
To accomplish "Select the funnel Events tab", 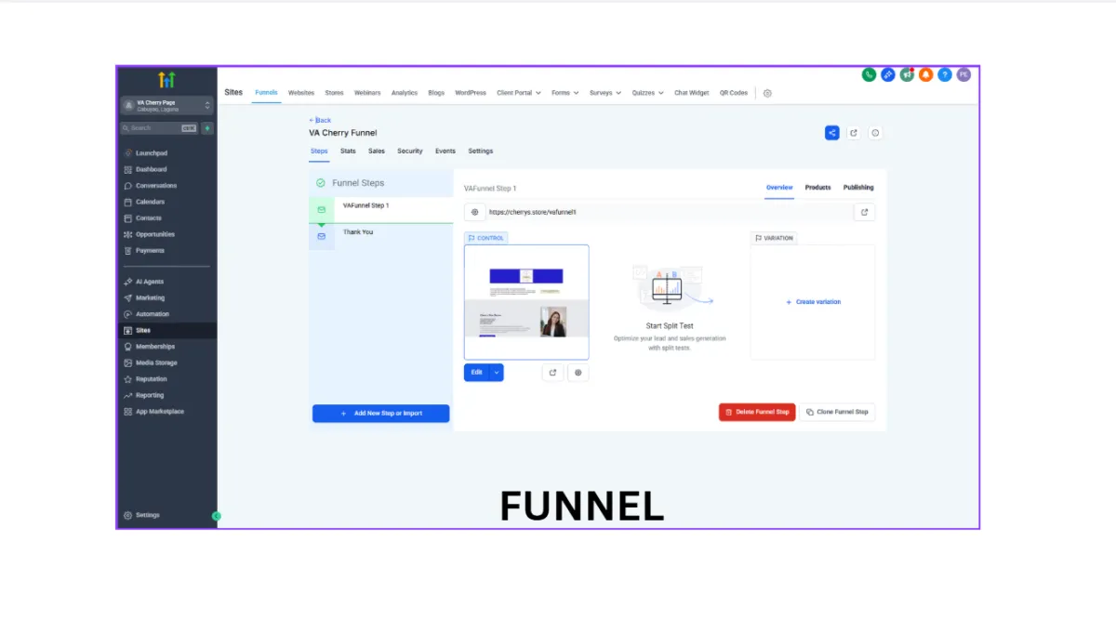I will (x=445, y=151).
